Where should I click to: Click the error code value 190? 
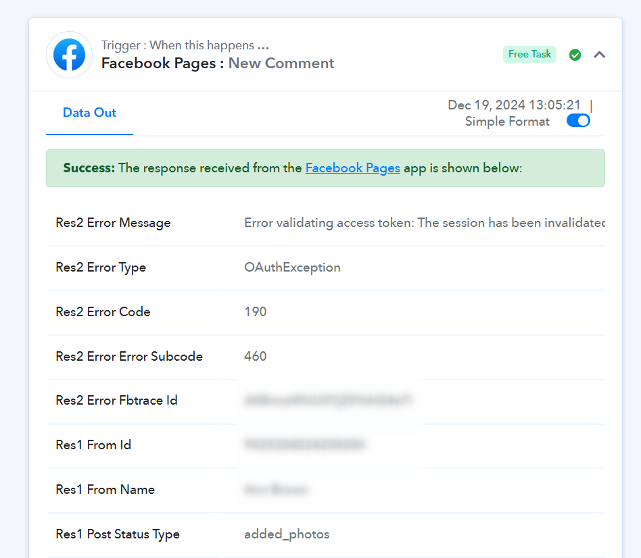pos(256,312)
